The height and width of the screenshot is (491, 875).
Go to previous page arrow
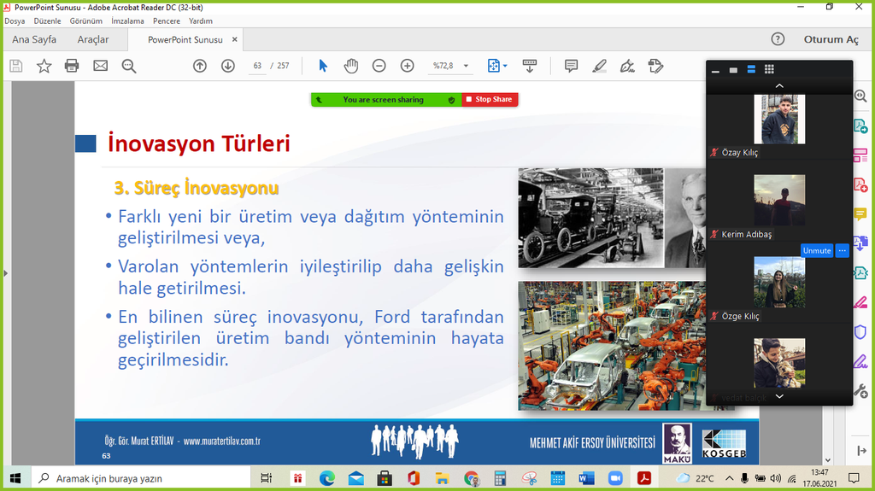[200, 66]
